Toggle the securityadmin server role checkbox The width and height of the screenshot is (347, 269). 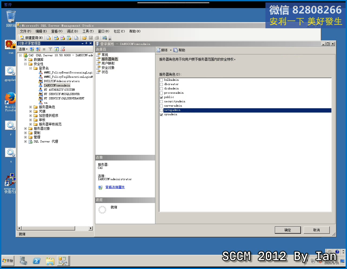tap(162, 102)
